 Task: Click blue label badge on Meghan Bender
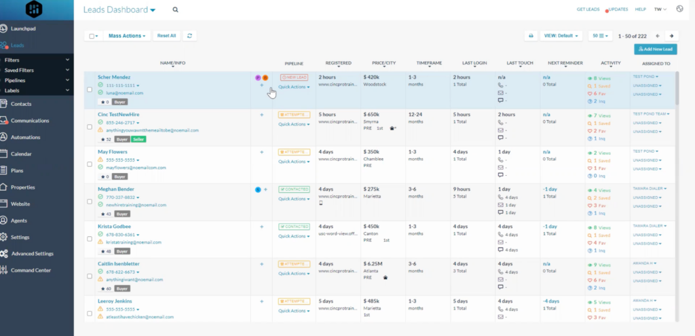click(258, 189)
